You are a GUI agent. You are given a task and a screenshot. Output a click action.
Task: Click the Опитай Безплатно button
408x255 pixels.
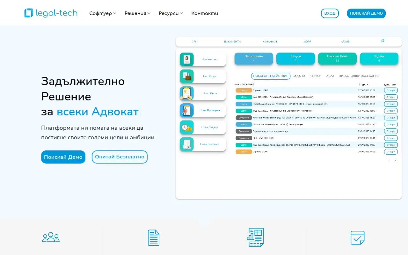[x=120, y=157]
